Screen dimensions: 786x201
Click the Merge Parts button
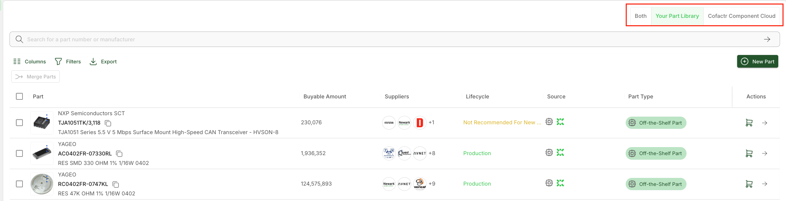click(36, 77)
